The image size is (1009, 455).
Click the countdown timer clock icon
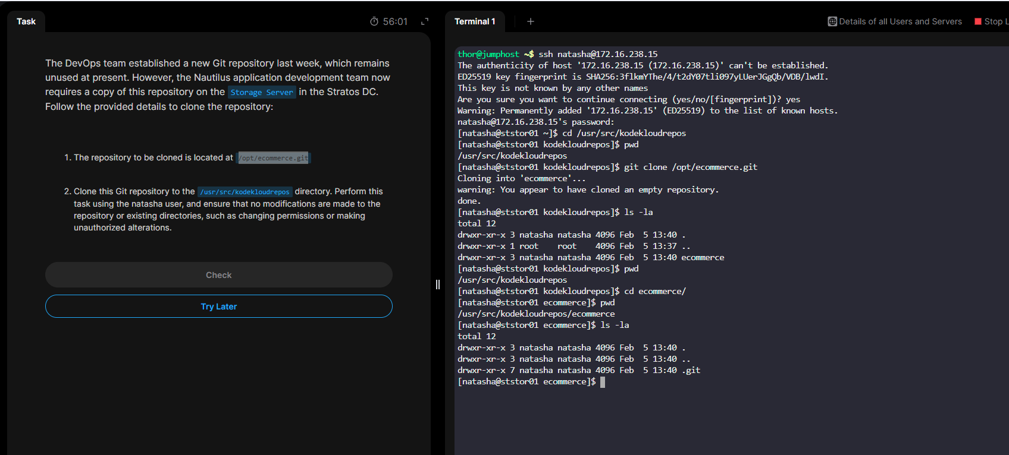pyautogui.click(x=374, y=21)
